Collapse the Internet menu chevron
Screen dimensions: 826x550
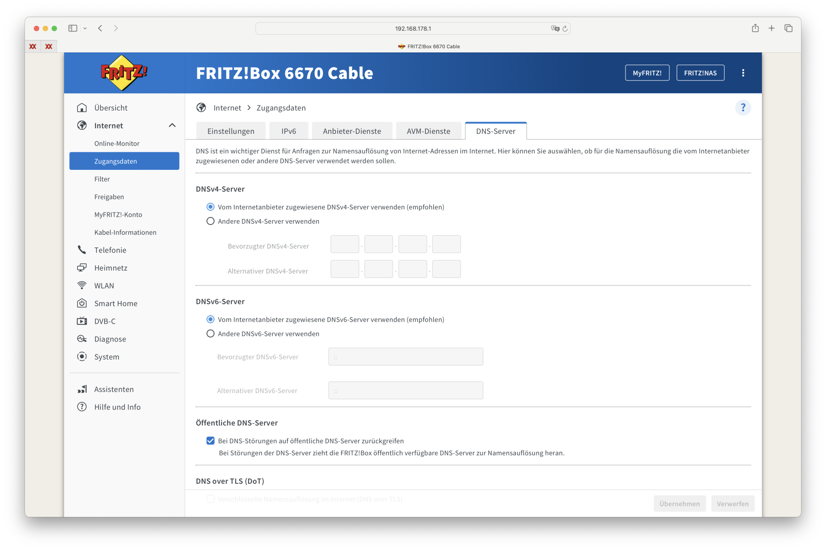(172, 126)
